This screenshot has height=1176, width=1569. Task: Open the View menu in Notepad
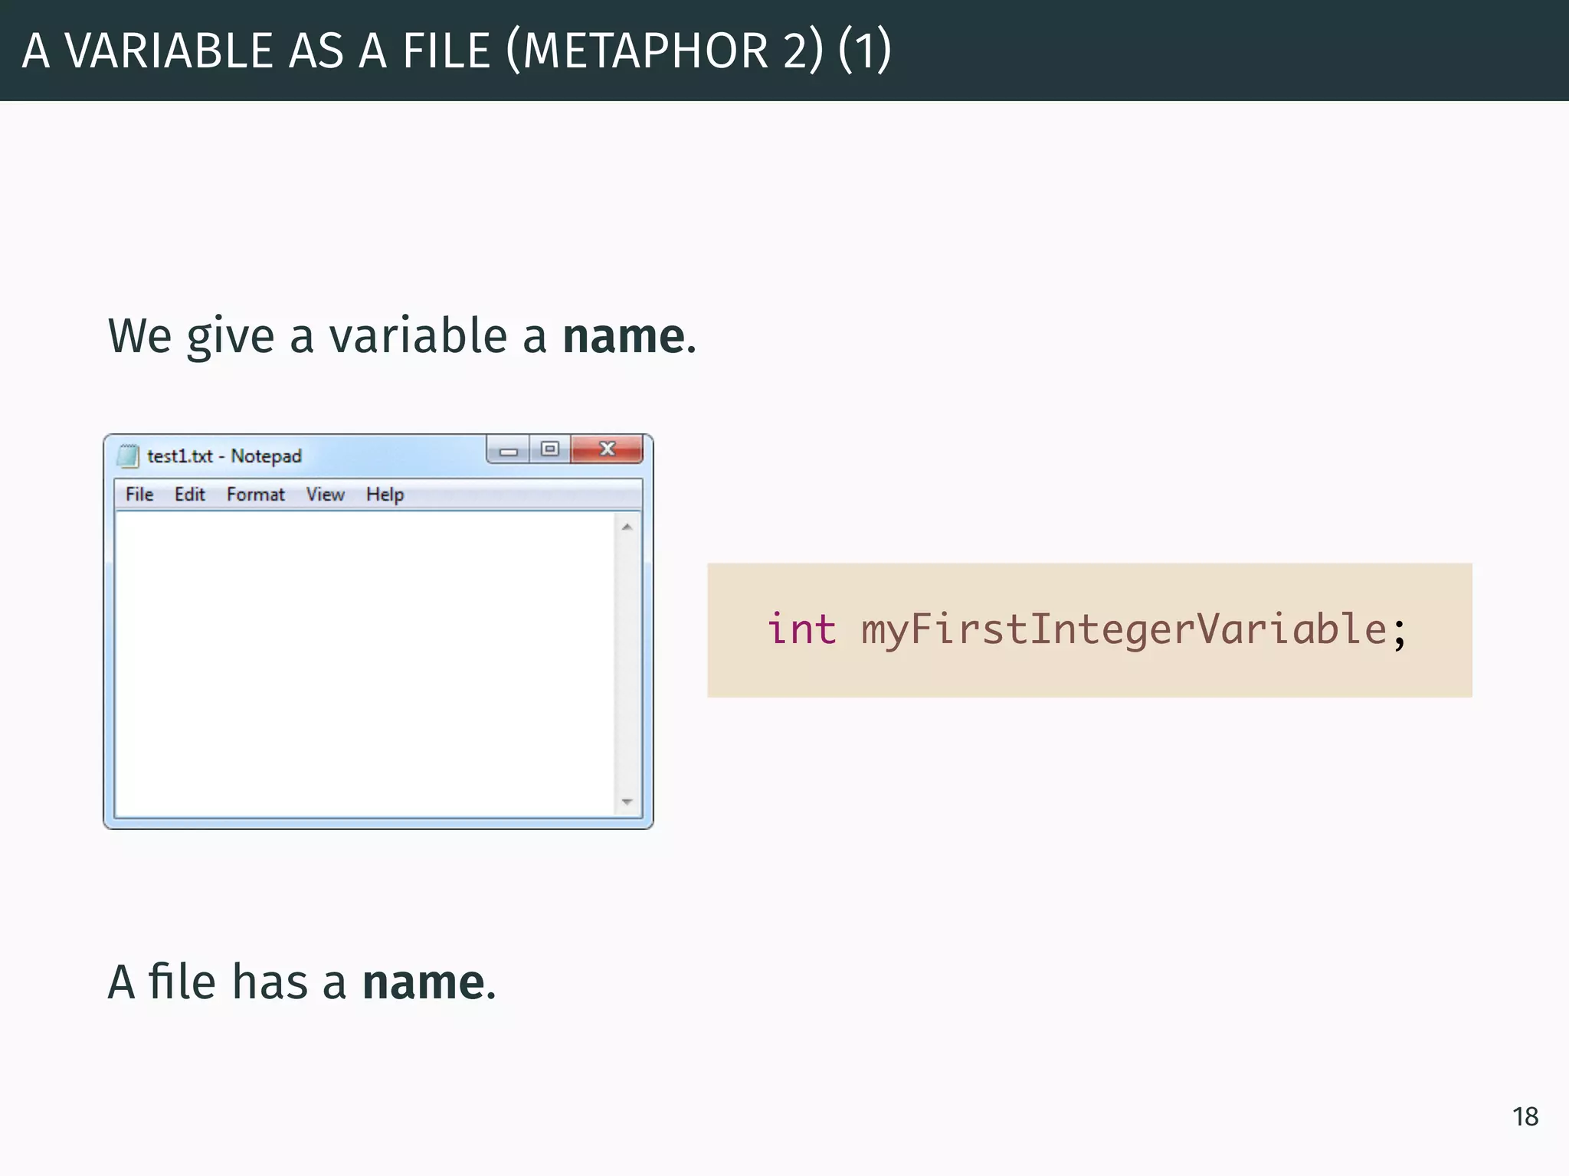pos(325,495)
